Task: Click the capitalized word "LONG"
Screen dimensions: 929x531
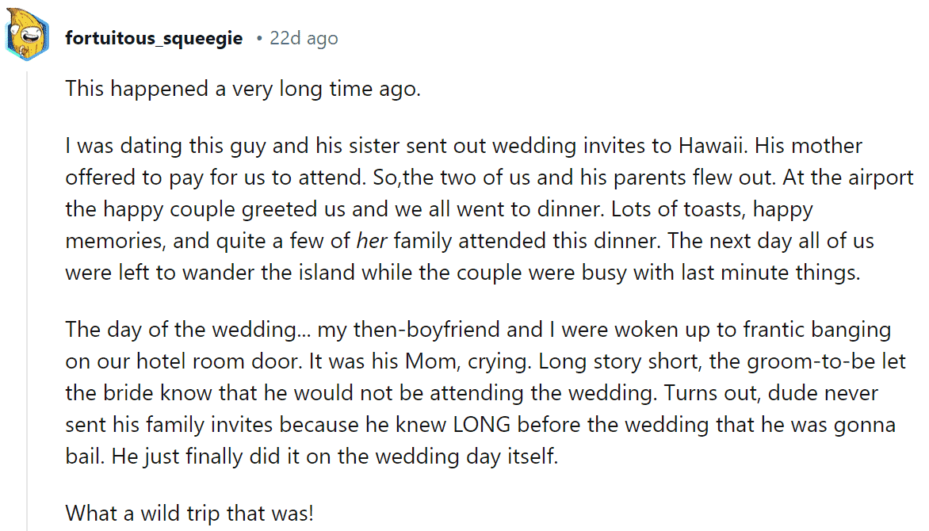Action: [x=482, y=425]
